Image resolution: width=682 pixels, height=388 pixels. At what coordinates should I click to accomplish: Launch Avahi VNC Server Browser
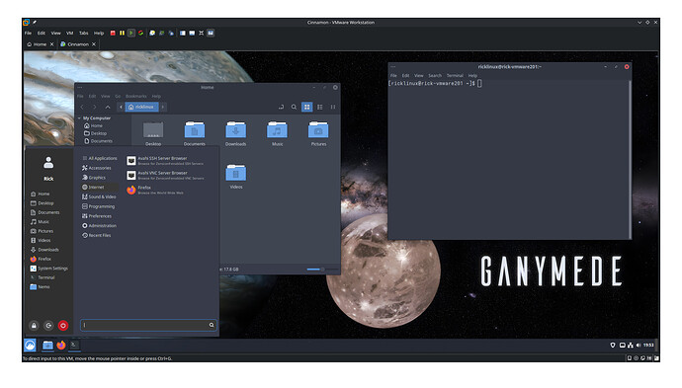166,175
